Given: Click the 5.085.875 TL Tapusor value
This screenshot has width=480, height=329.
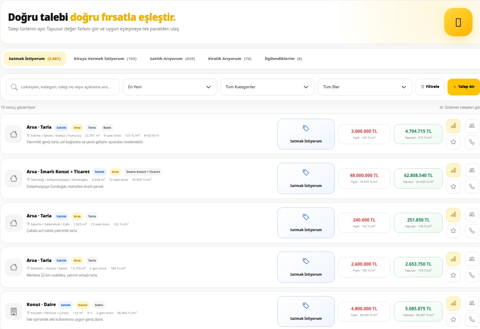Looking at the screenshot, I should point(418,312).
